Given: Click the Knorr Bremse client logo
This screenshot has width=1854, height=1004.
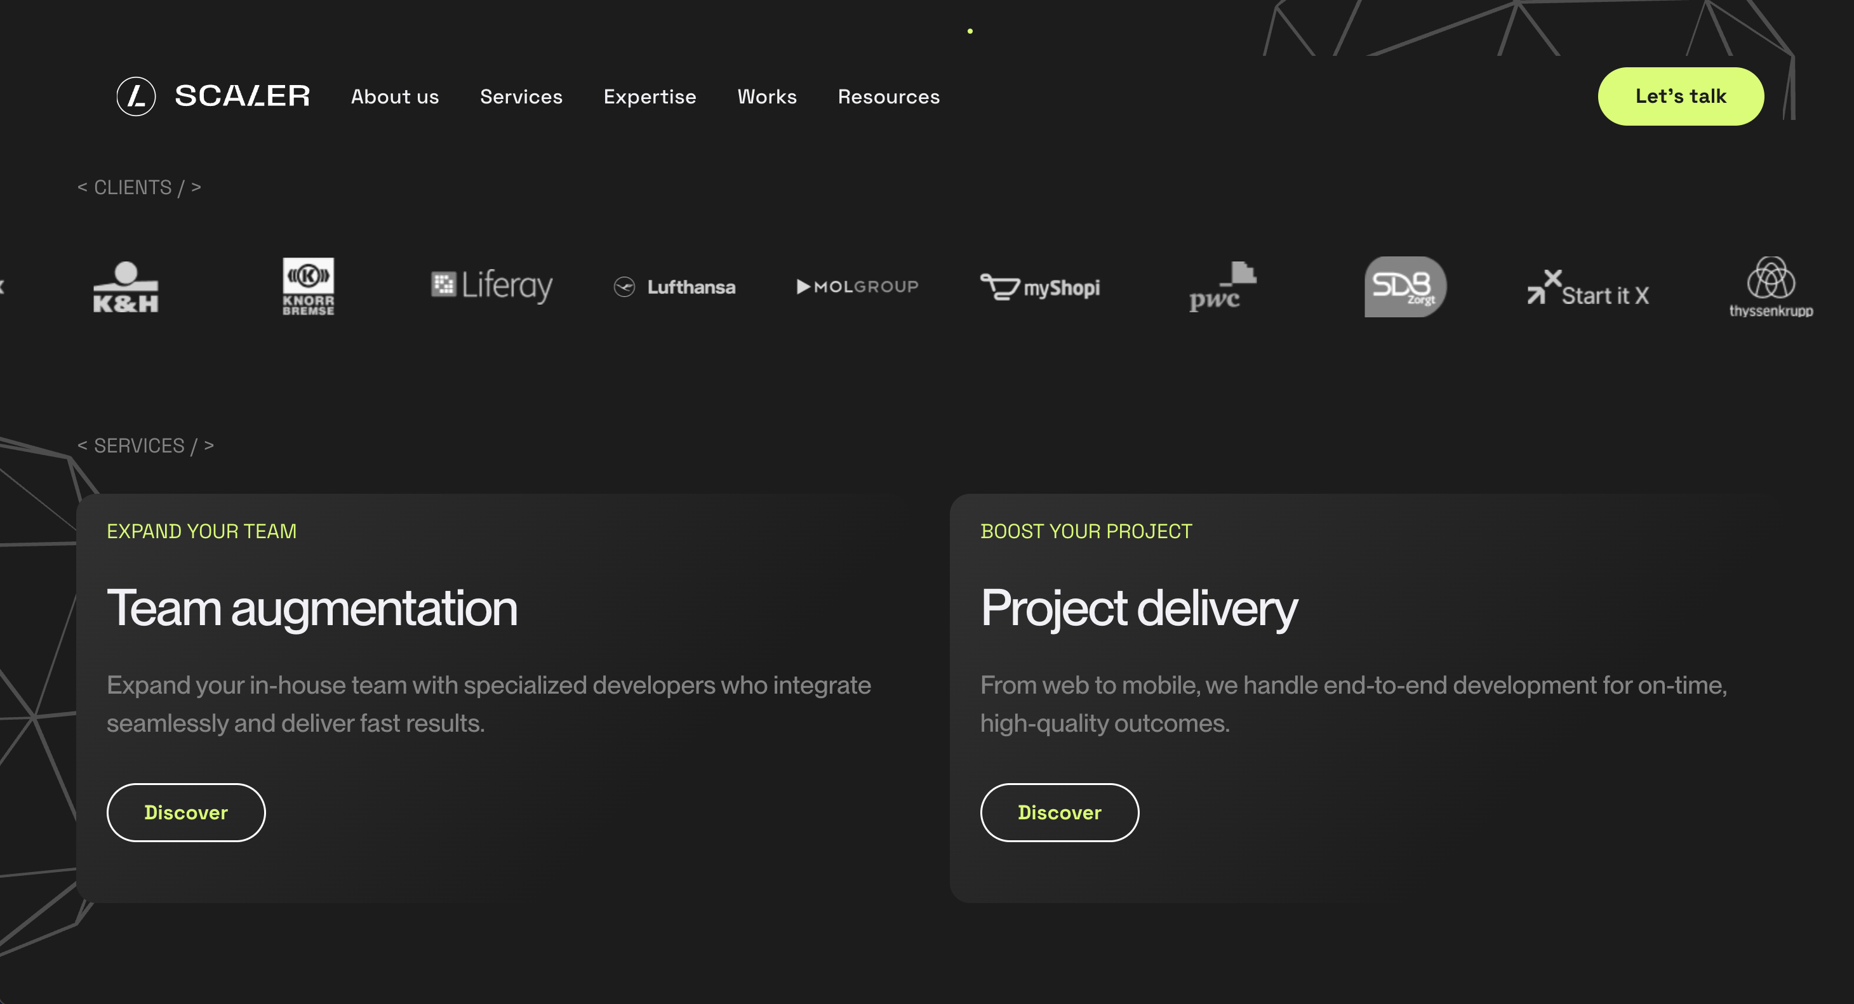Looking at the screenshot, I should [x=308, y=287].
